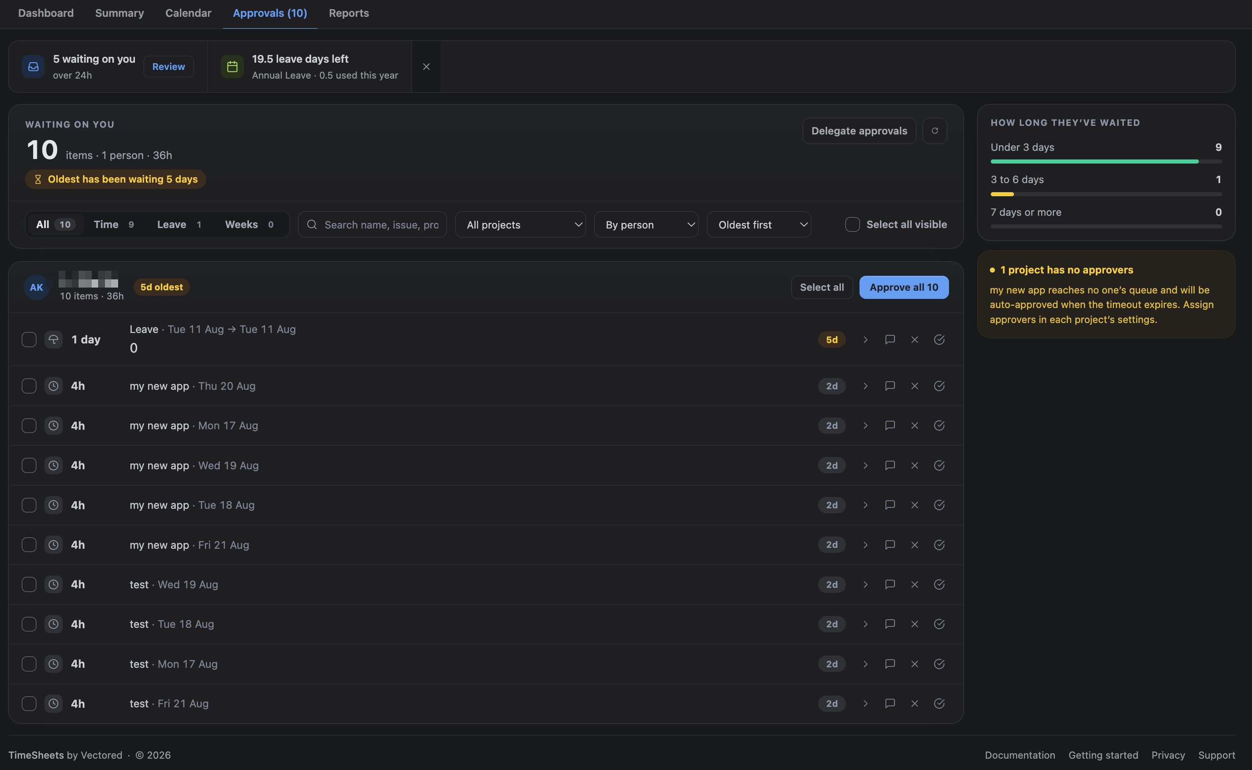This screenshot has height=770, width=1252.
Task: Click Select all for AK's items
Action: tap(822, 287)
